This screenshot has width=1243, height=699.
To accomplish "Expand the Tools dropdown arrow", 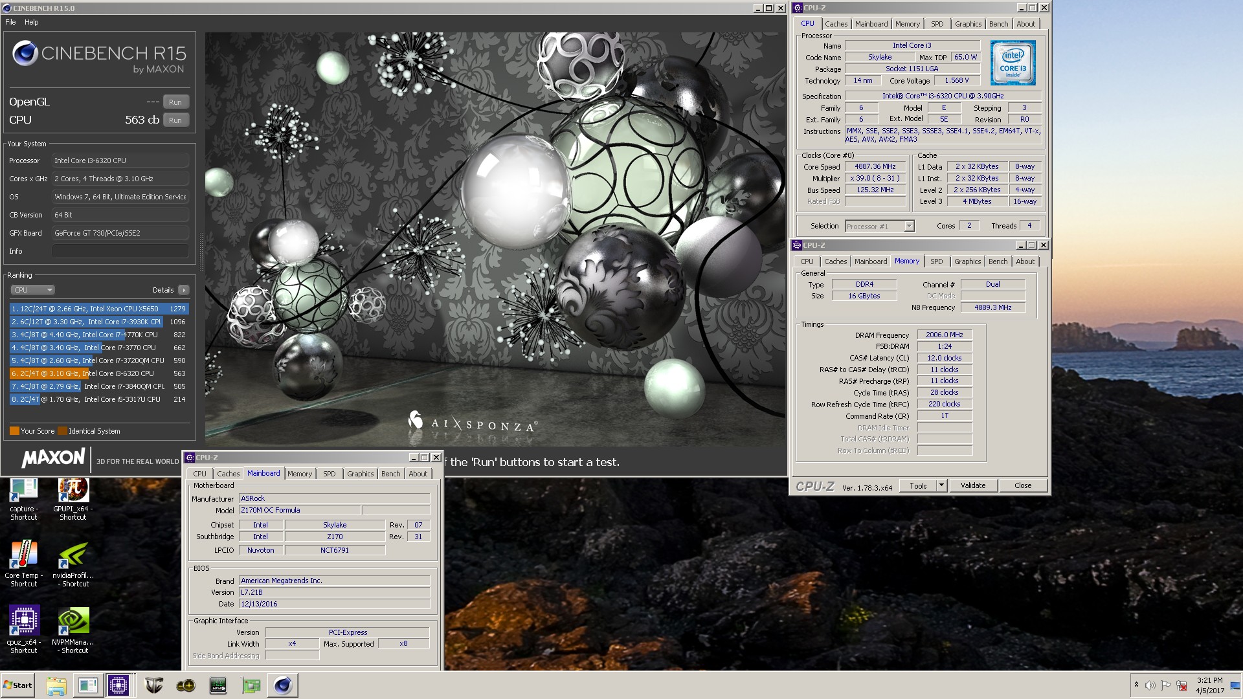I will pyautogui.click(x=942, y=485).
